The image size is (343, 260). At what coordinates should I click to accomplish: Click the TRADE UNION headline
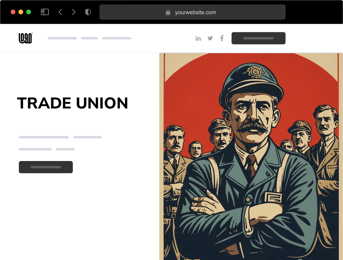coord(72,103)
